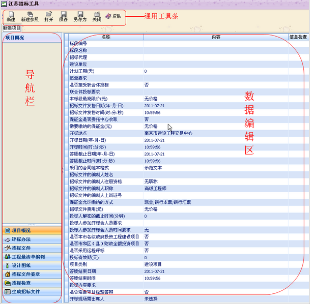
Task: Click 无价格 for 招标文件费用(元)
Action: pos(151,209)
